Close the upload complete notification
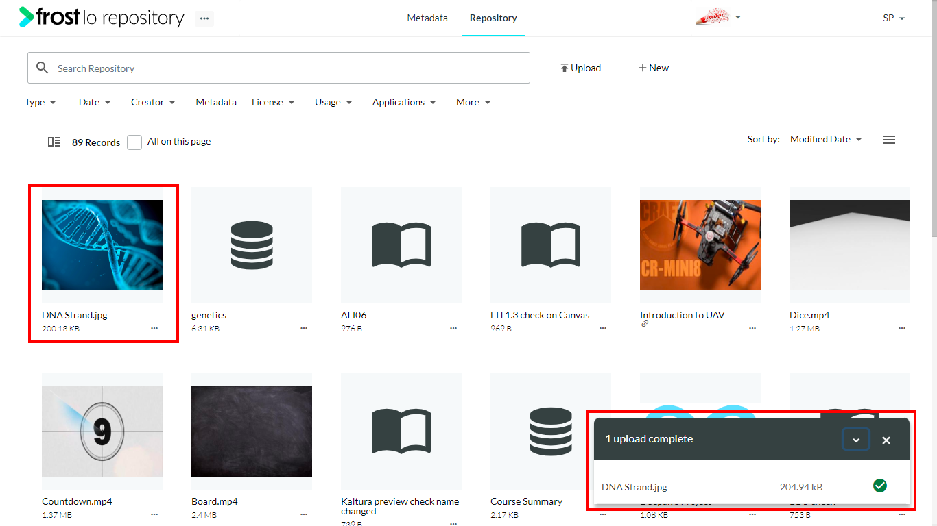Screen dimensions: 937x526 (886, 440)
